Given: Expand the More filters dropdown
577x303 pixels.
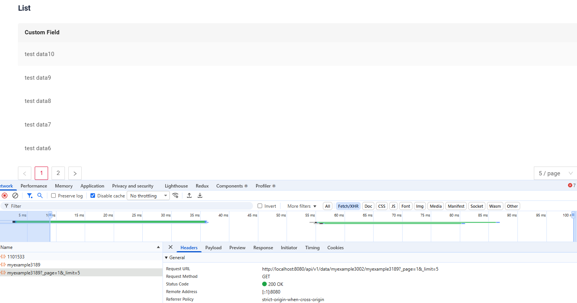Looking at the screenshot, I should [302, 206].
